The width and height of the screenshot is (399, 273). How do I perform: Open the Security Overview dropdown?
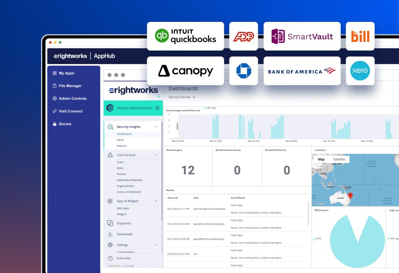(182, 97)
